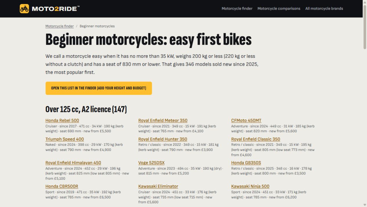Select Royal Enfield Meteor 350
The image size is (367, 207).
click(x=163, y=120)
